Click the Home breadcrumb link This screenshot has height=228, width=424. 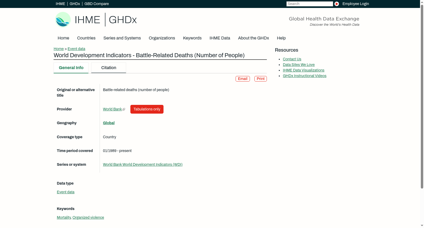(x=59, y=49)
